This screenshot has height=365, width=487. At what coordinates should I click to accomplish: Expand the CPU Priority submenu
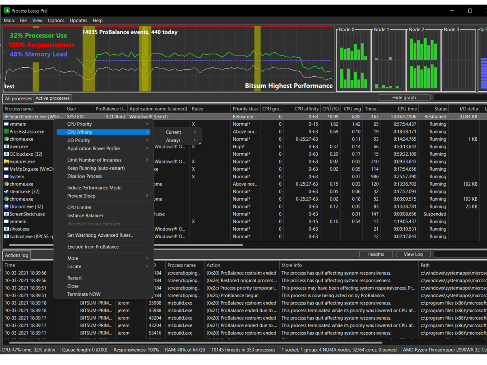coord(103,124)
